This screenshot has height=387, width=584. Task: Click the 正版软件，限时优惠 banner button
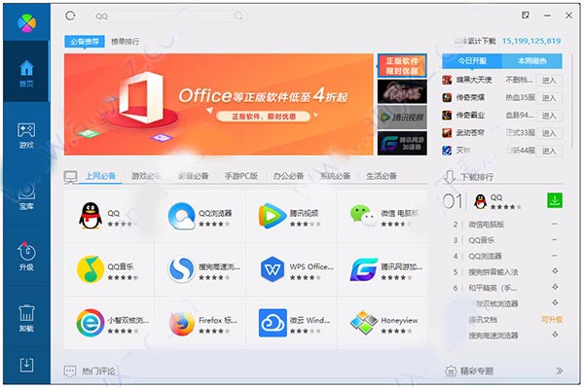pyautogui.click(x=264, y=117)
